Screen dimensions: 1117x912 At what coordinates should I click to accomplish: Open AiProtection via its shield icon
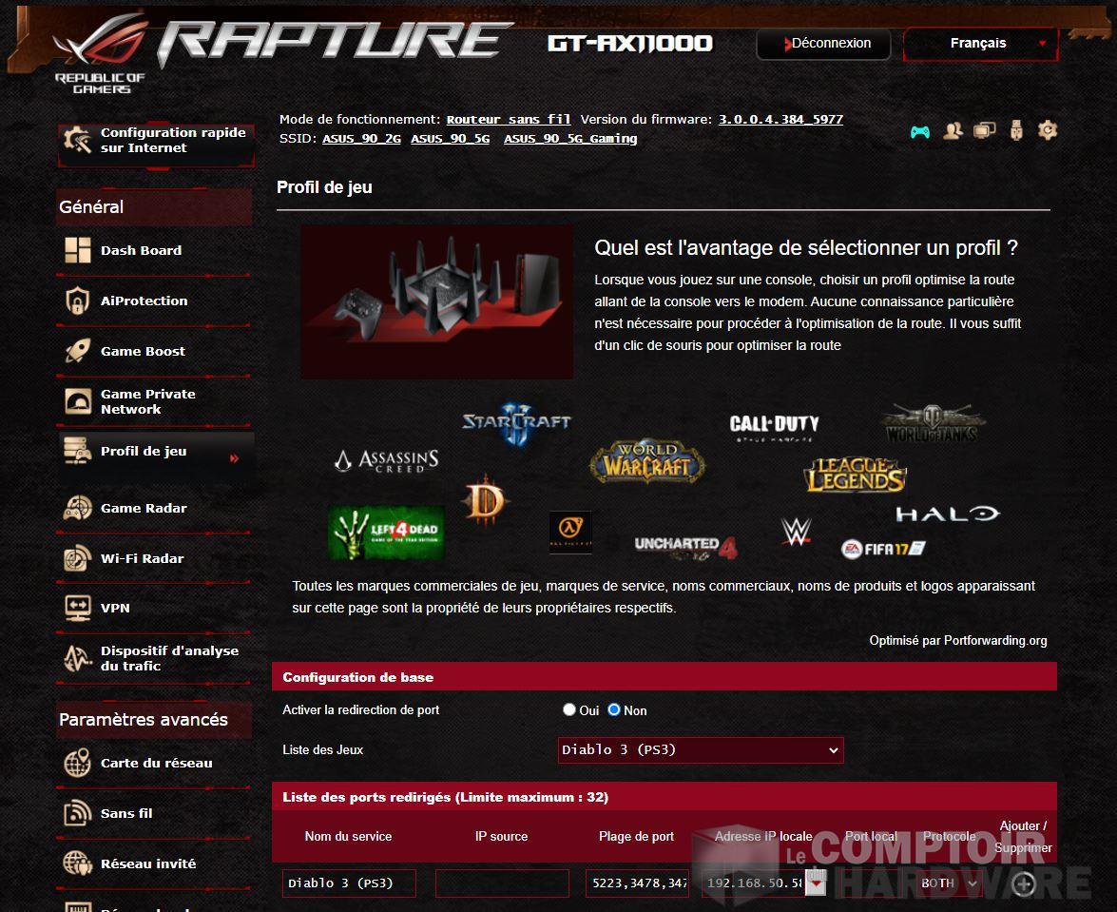78,301
